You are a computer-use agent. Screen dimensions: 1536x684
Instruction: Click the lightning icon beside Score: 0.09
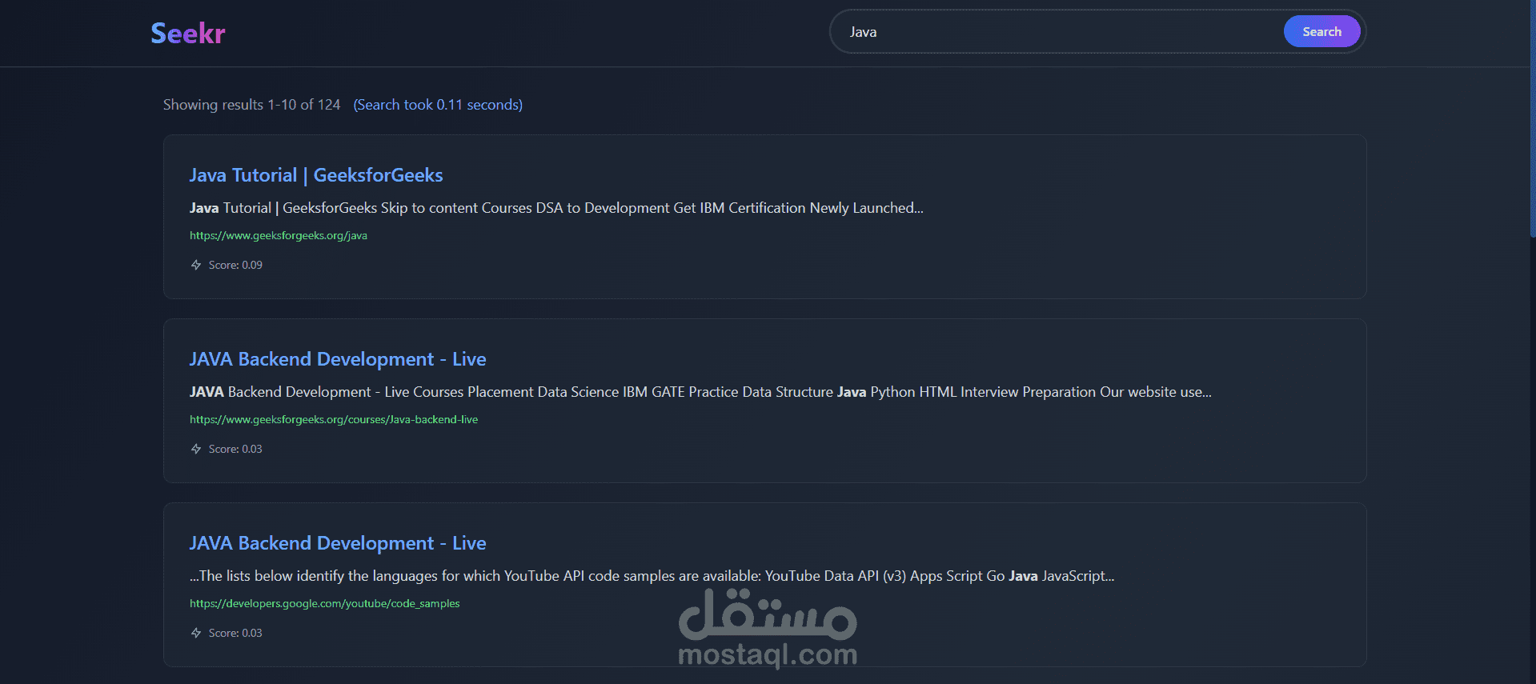pos(196,265)
